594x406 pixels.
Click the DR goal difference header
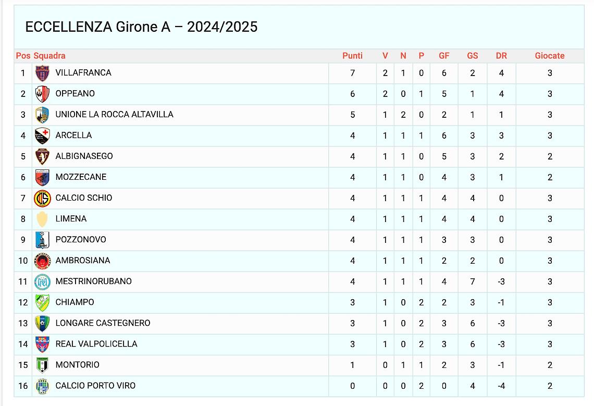pos(501,56)
